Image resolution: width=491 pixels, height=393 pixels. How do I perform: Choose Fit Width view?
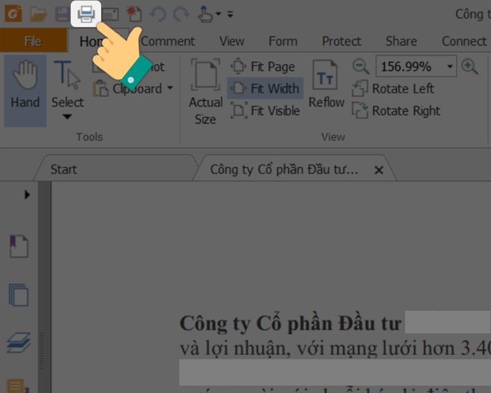pos(265,88)
